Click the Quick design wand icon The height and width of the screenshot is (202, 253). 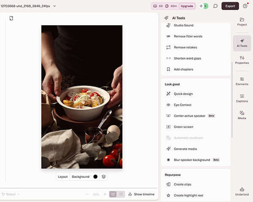click(168, 94)
